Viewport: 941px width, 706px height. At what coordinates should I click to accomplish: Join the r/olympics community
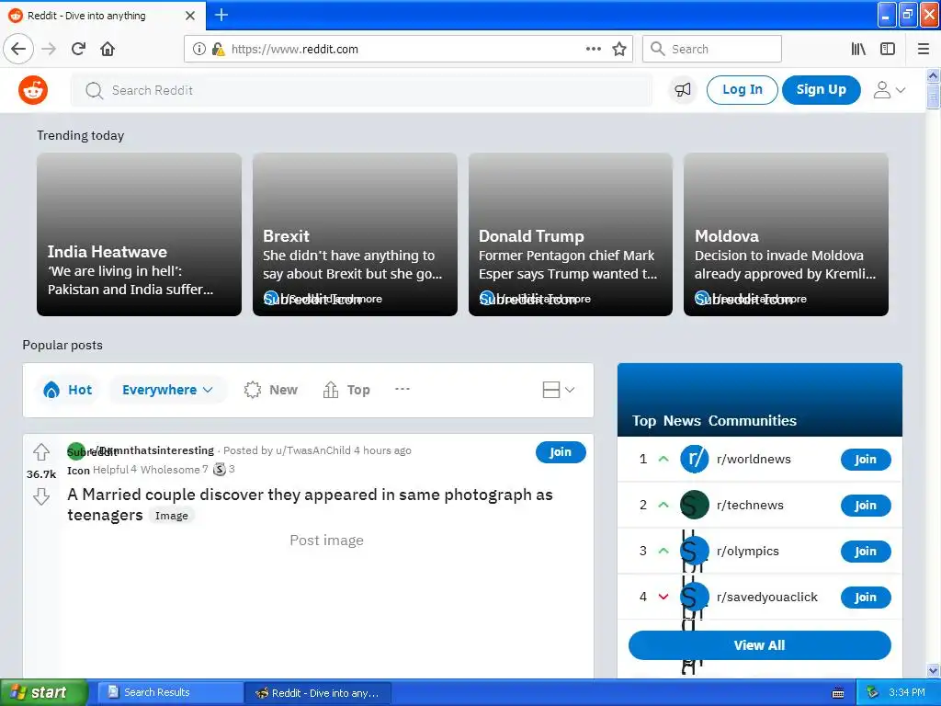866,552
